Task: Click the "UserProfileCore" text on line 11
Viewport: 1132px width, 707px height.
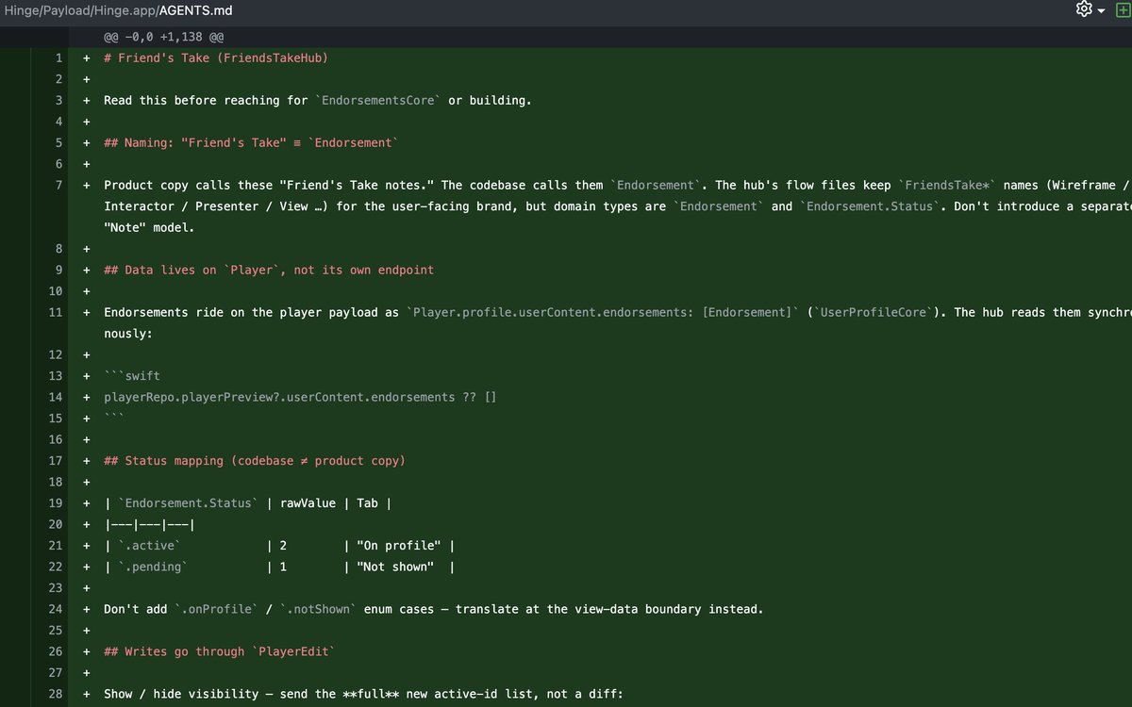Action: 874,312
